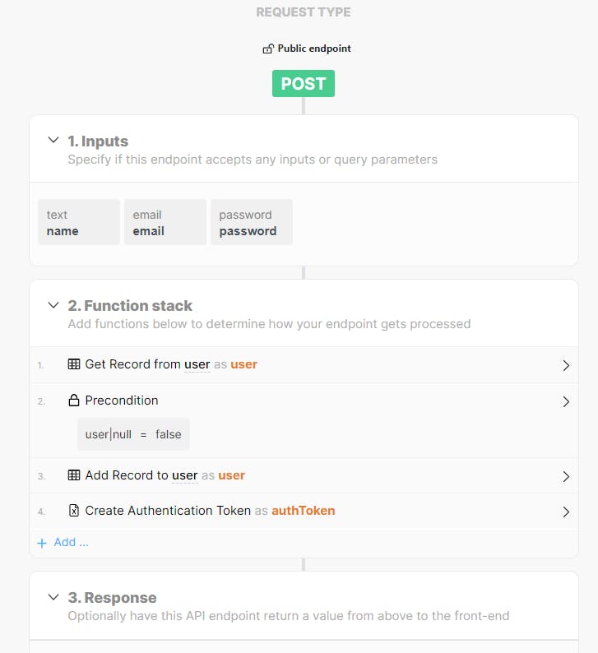Viewport: 598px width, 653px height.
Task: Click the user|null = false condition
Action: (133, 434)
